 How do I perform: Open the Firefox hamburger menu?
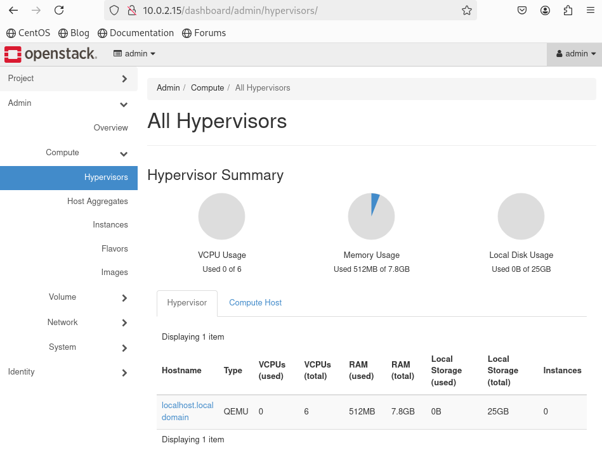591,10
